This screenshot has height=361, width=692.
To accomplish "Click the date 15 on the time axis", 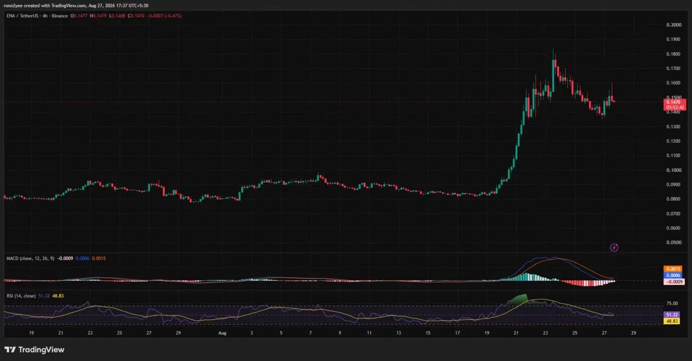I will coord(428,332).
